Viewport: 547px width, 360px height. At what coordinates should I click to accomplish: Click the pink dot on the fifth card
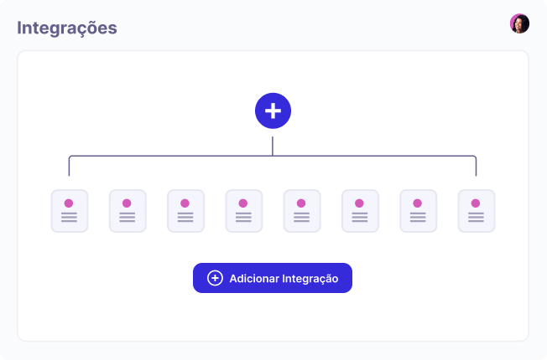coord(301,203)
